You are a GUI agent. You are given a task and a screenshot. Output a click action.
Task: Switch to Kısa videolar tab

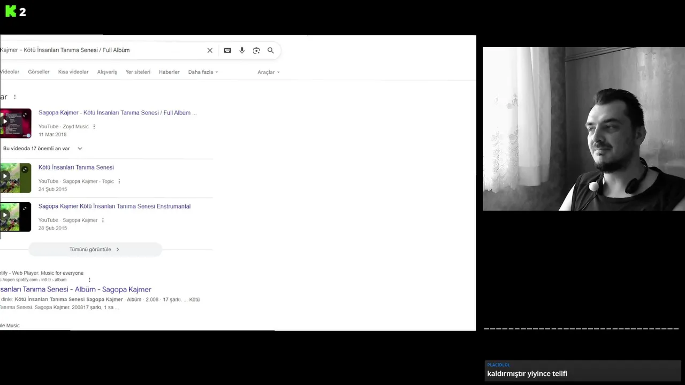[x=73, y=72]
